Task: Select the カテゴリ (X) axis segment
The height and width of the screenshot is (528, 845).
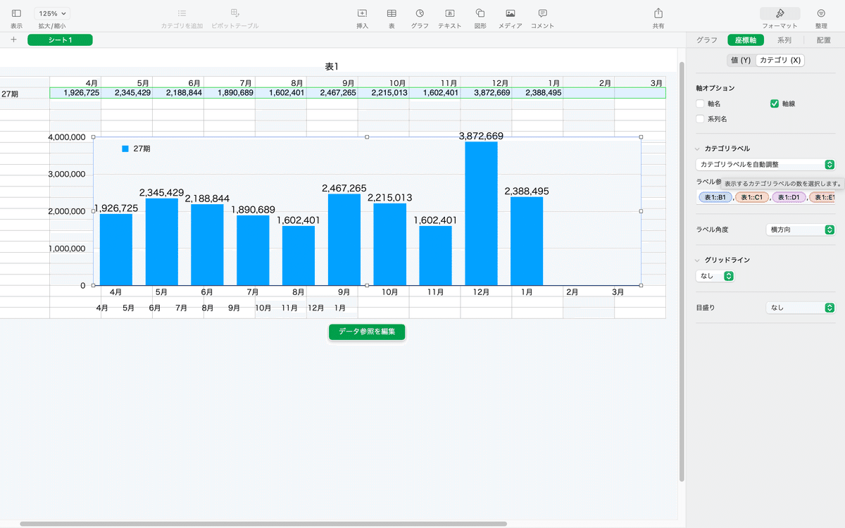Action: click(780, 61)
